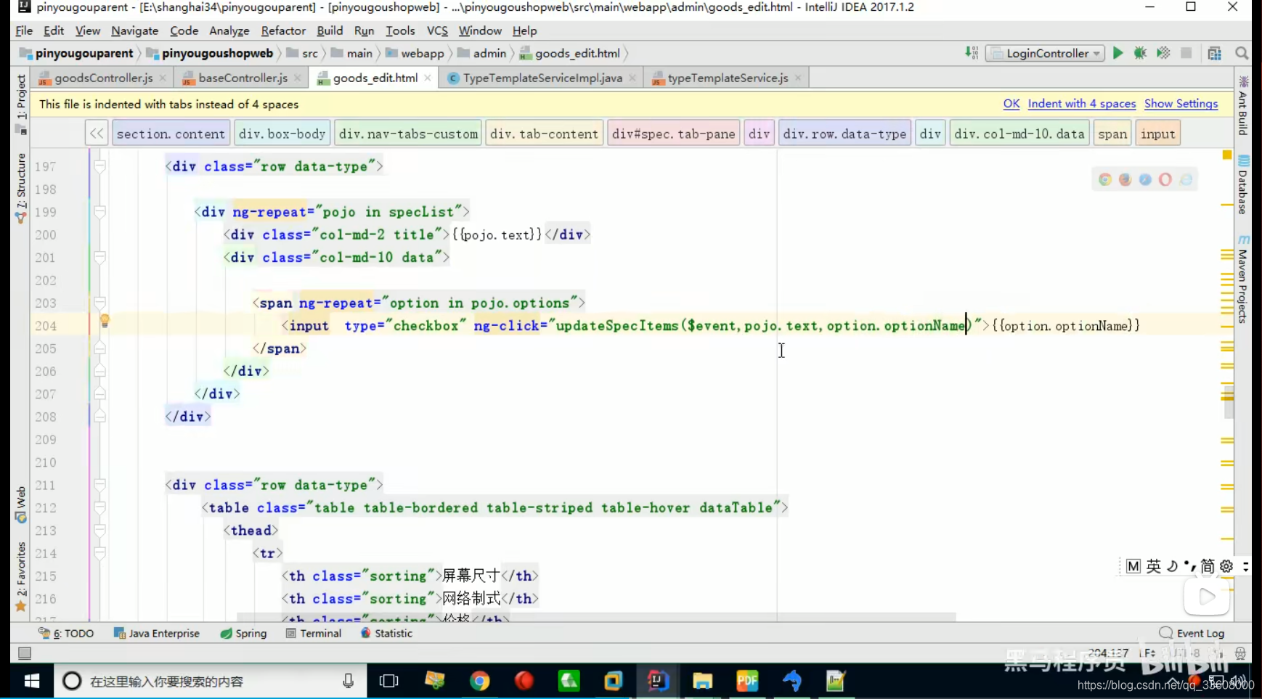Click the intention light bulb on line 204

tap(105, 321)
